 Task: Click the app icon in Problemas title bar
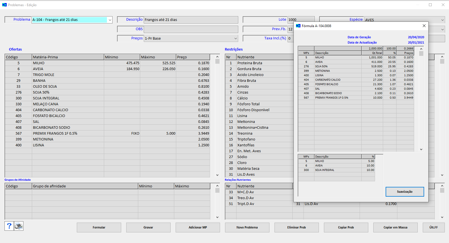4,5
